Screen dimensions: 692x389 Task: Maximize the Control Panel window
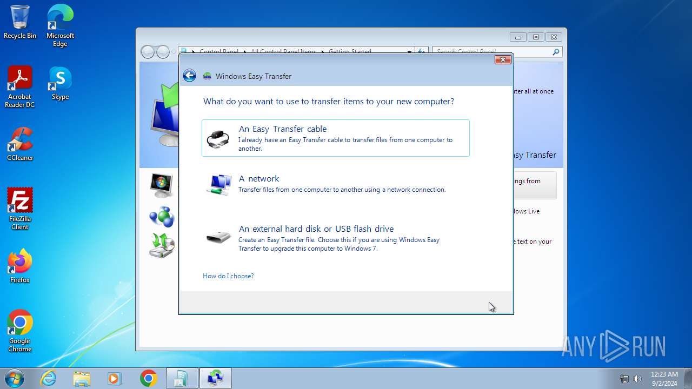(x=536, y=37)
